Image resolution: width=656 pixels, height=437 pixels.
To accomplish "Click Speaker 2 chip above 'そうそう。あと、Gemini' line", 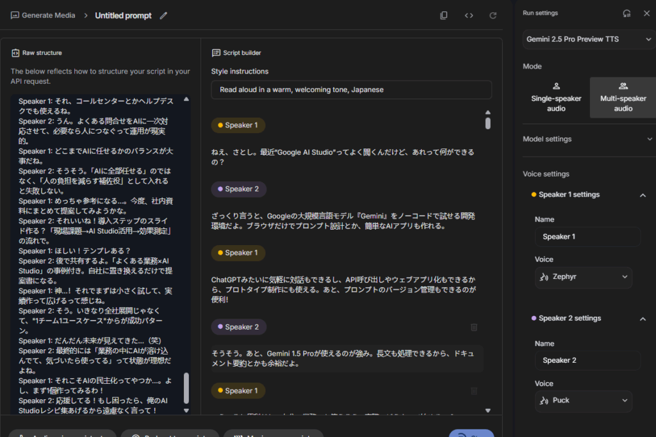I will 238,327.
